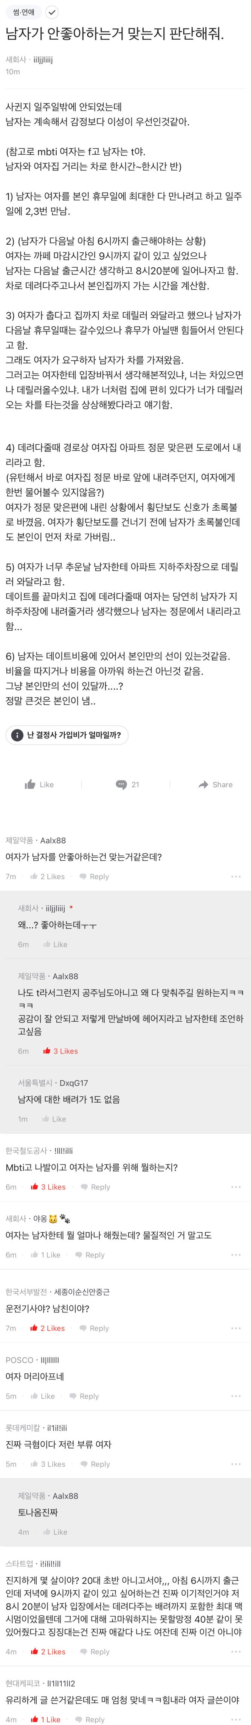Reply to the 롯데케미칼 comment
Image resolution: width=251 pixels, height=1725 pixels.
[95, 1464]
